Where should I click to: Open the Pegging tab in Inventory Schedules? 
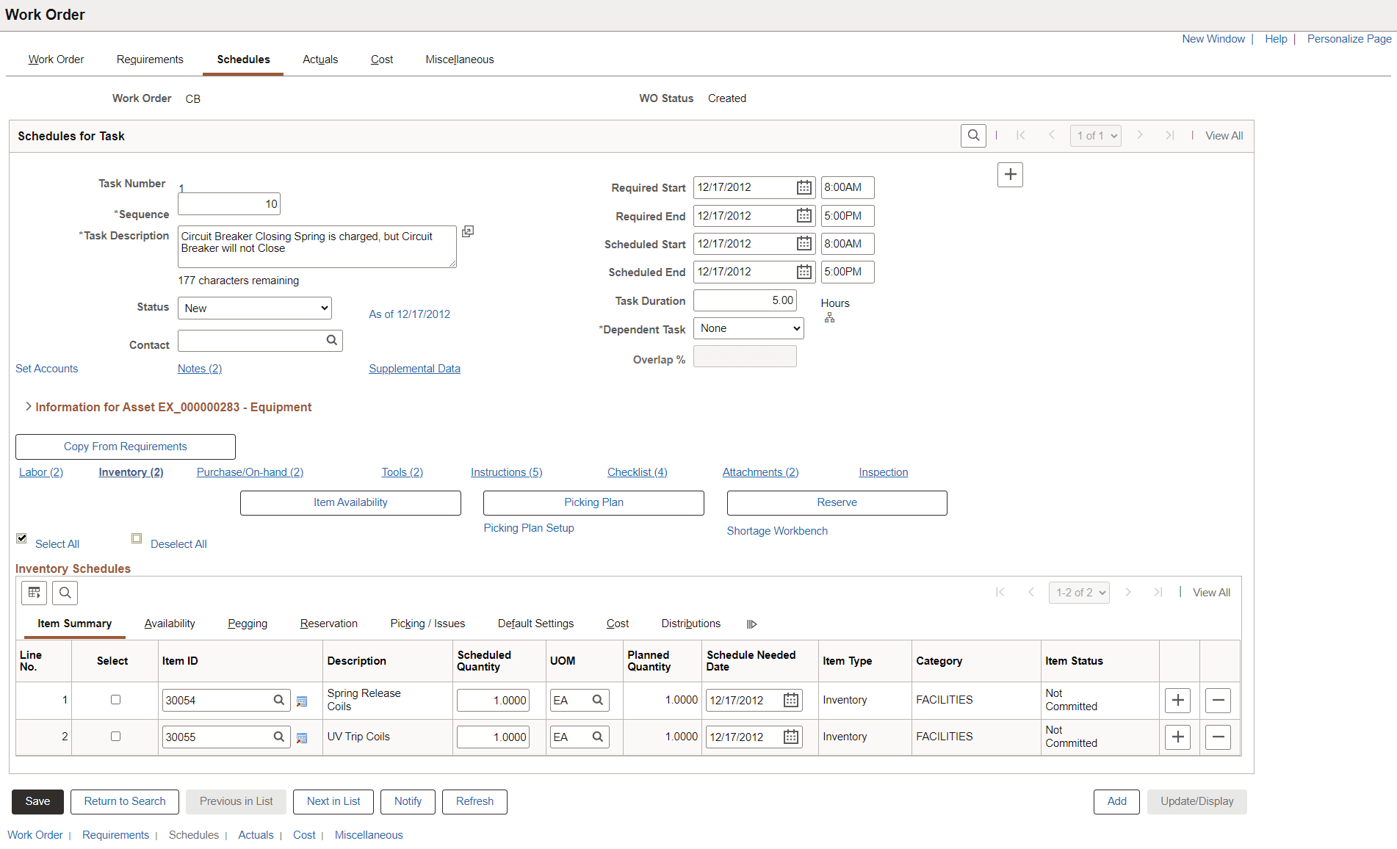pos(248,624)
